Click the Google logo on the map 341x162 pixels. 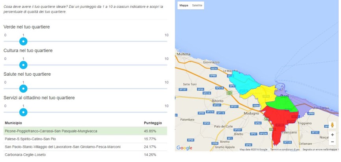184,148
